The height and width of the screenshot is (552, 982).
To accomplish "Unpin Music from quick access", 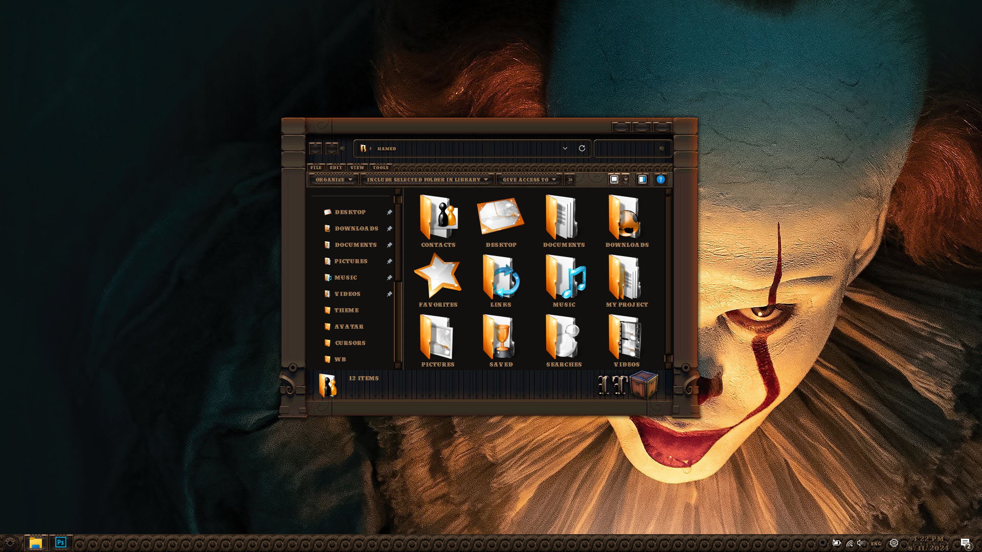I will [389, 278].
